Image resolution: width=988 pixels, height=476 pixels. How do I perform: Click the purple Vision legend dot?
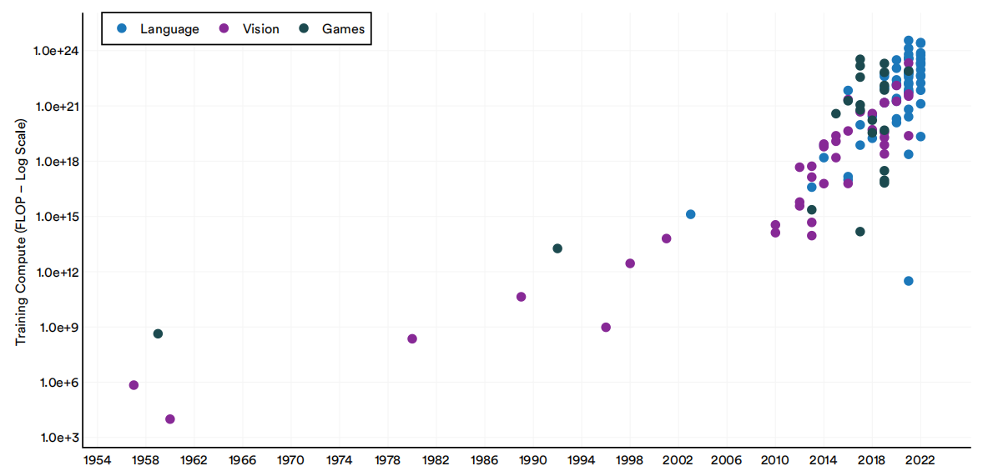click(224, 29)
